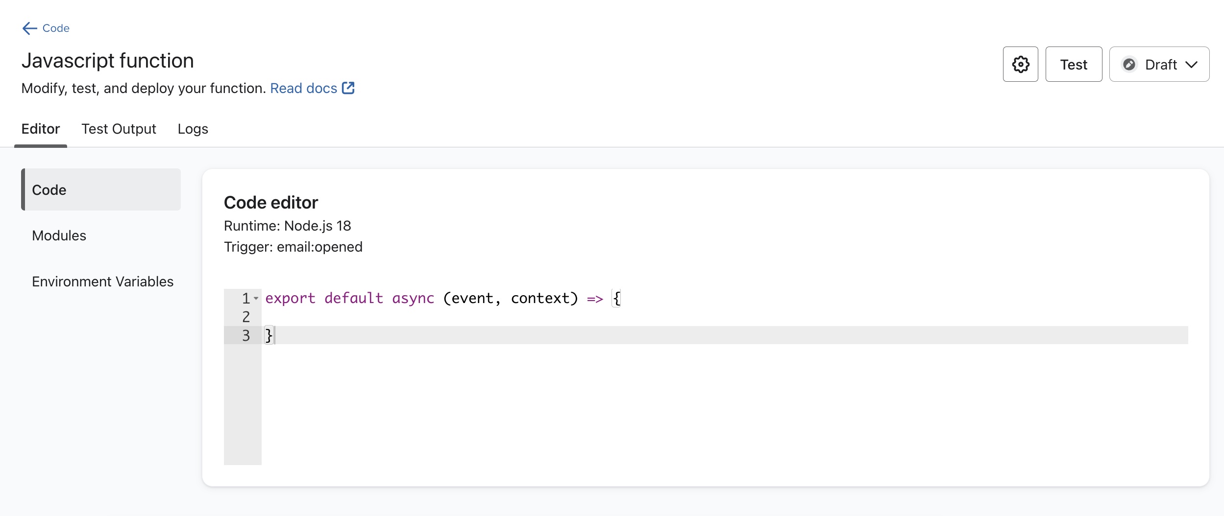Click line number 3 in the gutter
The width and height of the screenshot is (1224, 516).
click(246, 335)
